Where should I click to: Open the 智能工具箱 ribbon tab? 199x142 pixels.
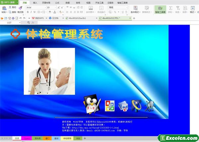point(122,3)
